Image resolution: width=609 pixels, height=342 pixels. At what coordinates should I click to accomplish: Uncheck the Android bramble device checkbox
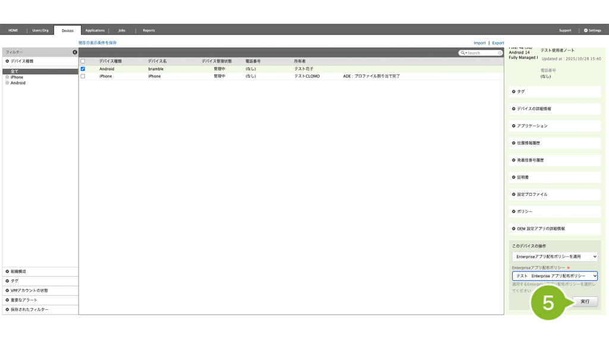pos(83,69)
